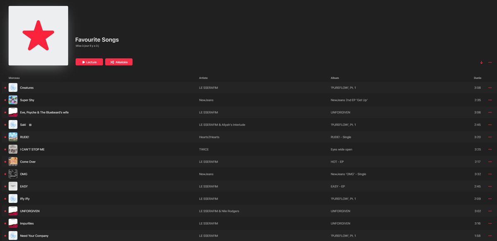Viewport: 497px width, 241px height.
Task: Open album NewJeans 2nd EP 'Get Up'
Action: [x=349, y=100]
